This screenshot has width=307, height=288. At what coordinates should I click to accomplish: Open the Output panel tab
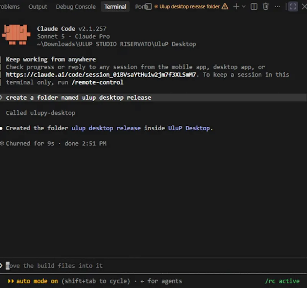click(x=38, y=7)
